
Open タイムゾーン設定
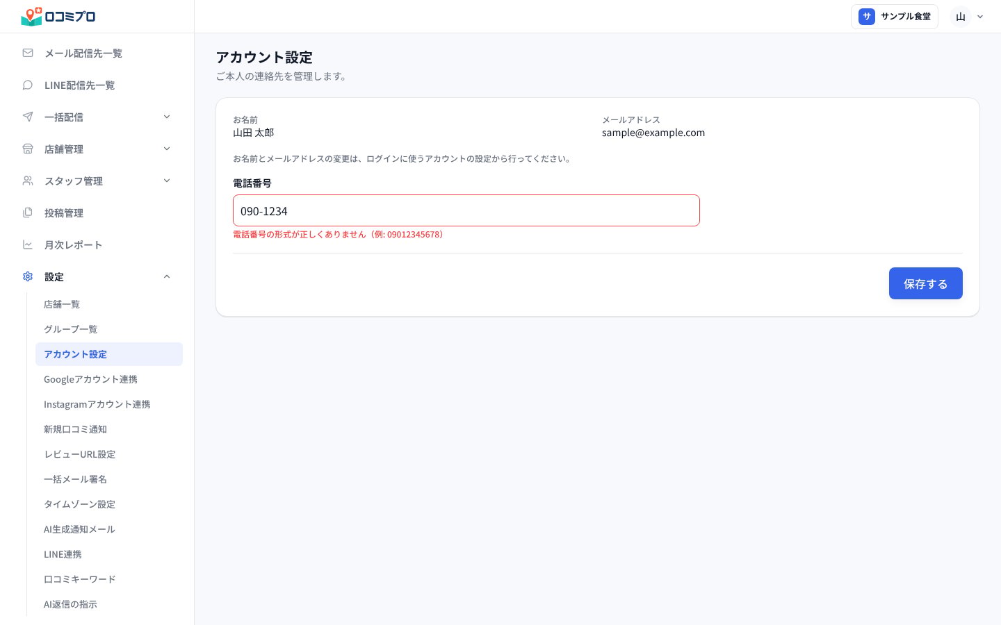109,504
